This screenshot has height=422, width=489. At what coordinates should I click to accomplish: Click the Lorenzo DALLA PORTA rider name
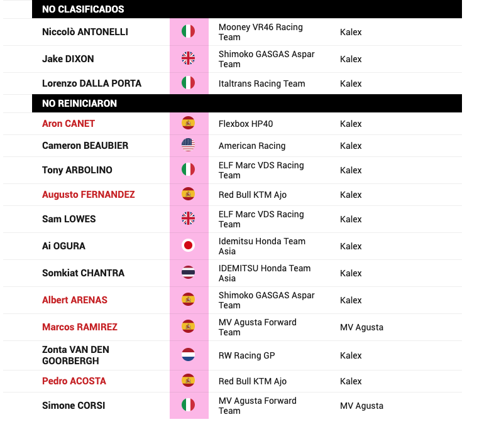click(92, 84)
